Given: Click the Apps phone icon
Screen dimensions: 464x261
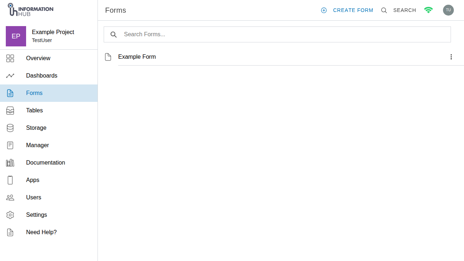Looking at the screenshot, I should [10, 180].
